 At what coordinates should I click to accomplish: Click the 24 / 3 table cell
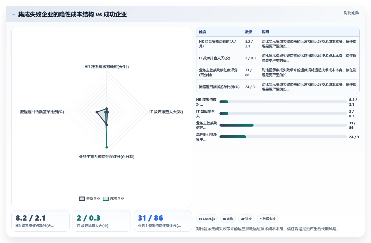(251, 87)
